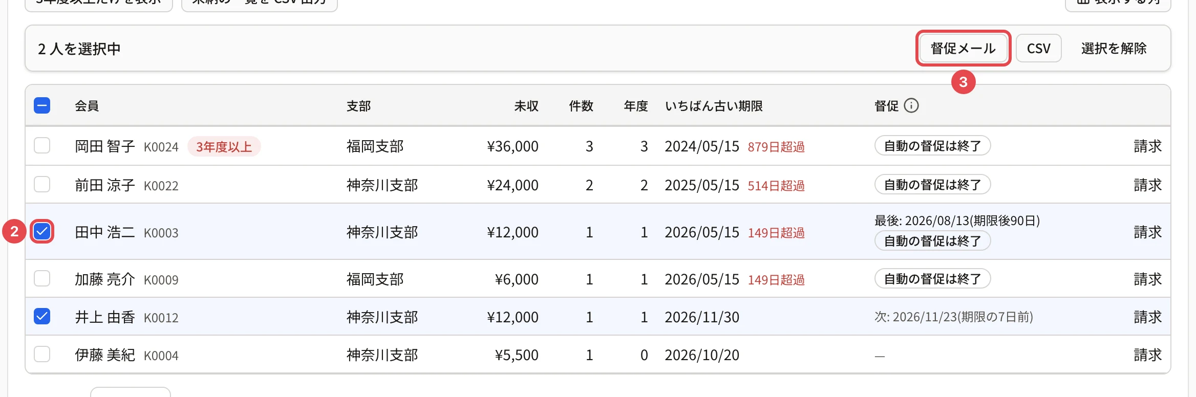Click the 支部 column header

tap(358, 106)
